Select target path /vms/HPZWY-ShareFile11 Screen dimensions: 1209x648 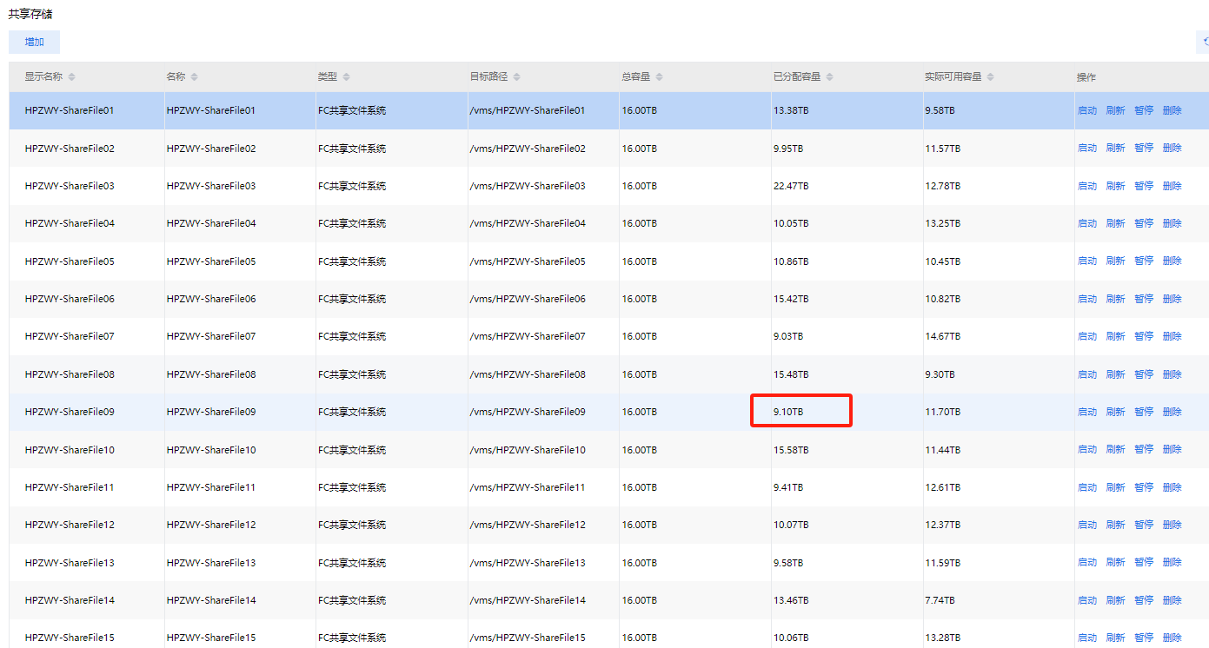(528, 487)
